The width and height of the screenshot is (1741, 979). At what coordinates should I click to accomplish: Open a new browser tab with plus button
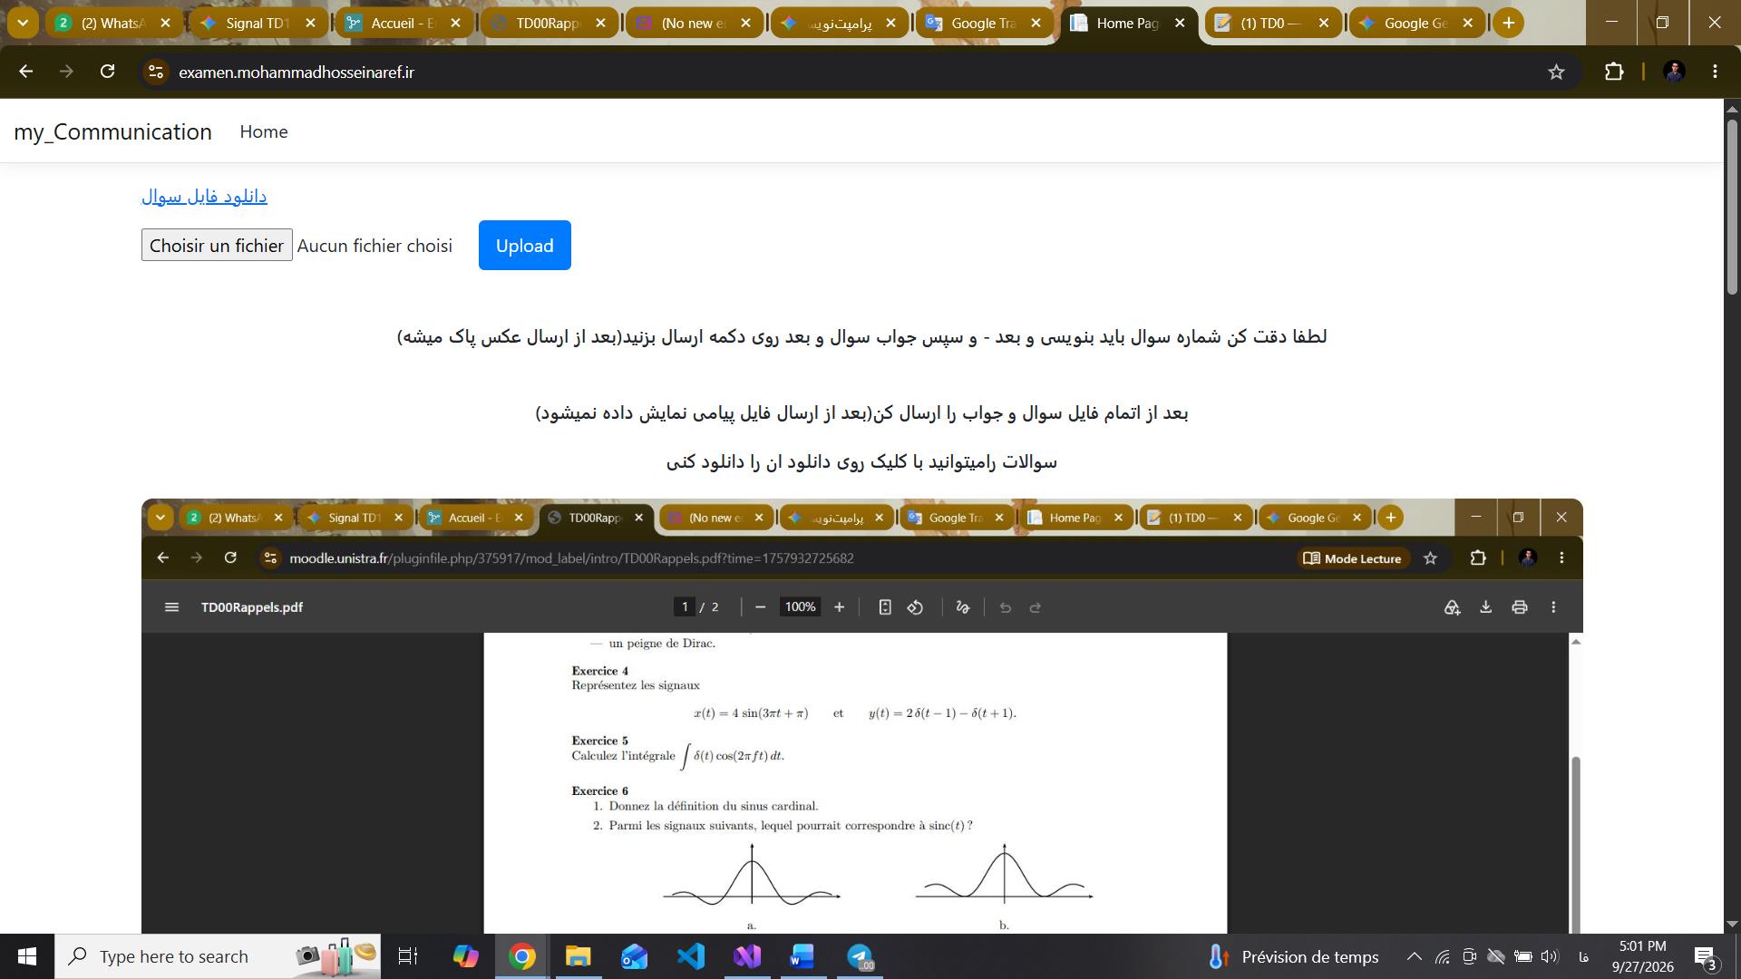coord(1508,23)
